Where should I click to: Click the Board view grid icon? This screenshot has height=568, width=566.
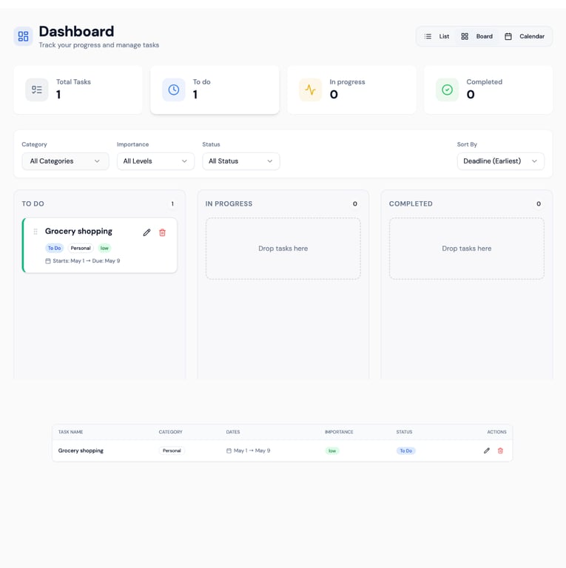[465, 36]
